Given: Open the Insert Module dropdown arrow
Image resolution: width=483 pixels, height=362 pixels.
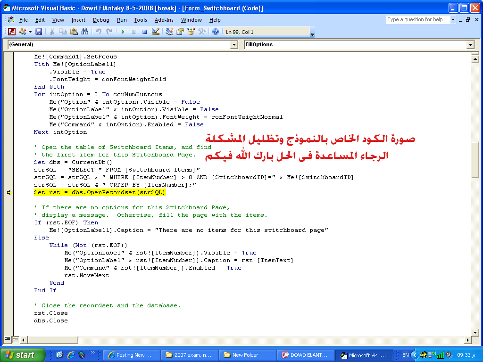Looking at the screenshot, I should click(30, 32).
